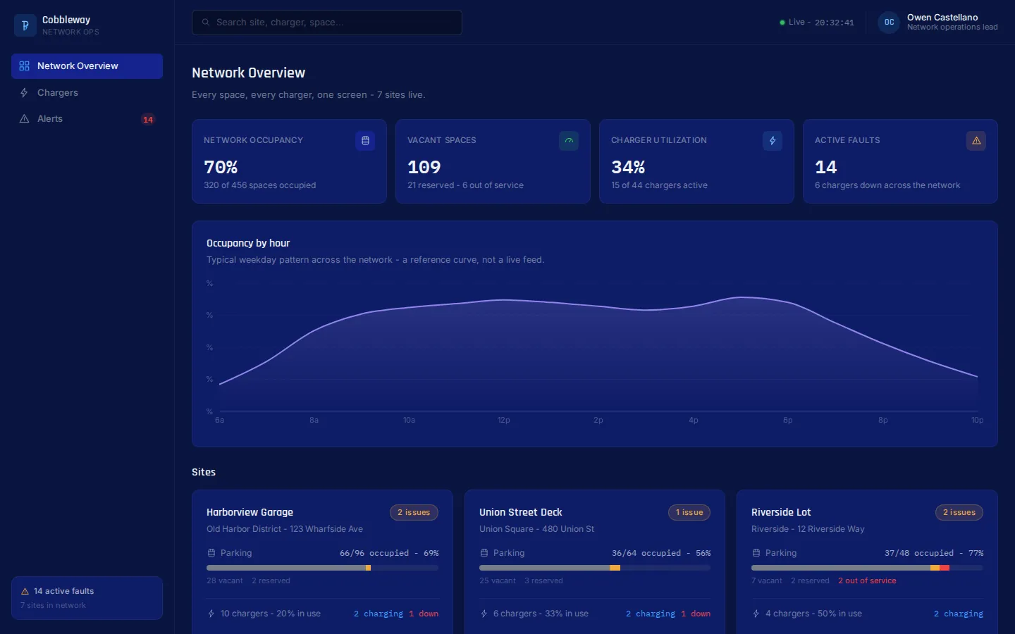Click the Live status indicator
The image size is (1015, 634).
click(817, 23)
